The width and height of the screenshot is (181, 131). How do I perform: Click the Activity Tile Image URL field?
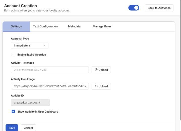pyautogui.click(x=50, y=70)
